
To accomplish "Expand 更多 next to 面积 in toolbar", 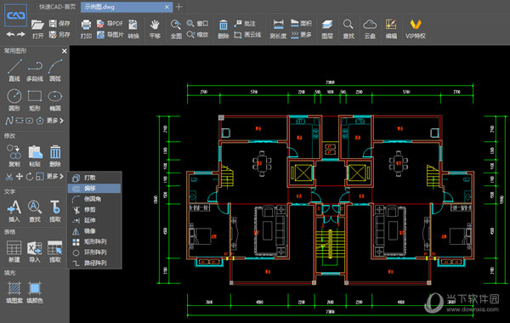I will [302, 35].
